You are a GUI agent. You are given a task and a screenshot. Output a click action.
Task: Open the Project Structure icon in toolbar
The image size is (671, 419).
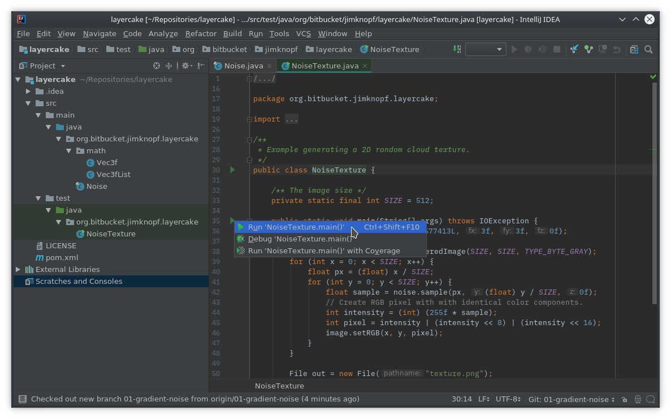[634, 49]
